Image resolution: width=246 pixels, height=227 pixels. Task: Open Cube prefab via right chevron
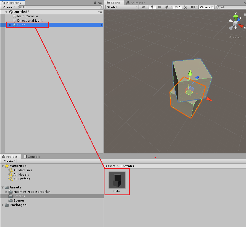101,25
